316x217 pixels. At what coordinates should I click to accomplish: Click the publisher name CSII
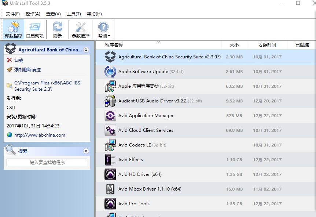(x=11, y=107)
